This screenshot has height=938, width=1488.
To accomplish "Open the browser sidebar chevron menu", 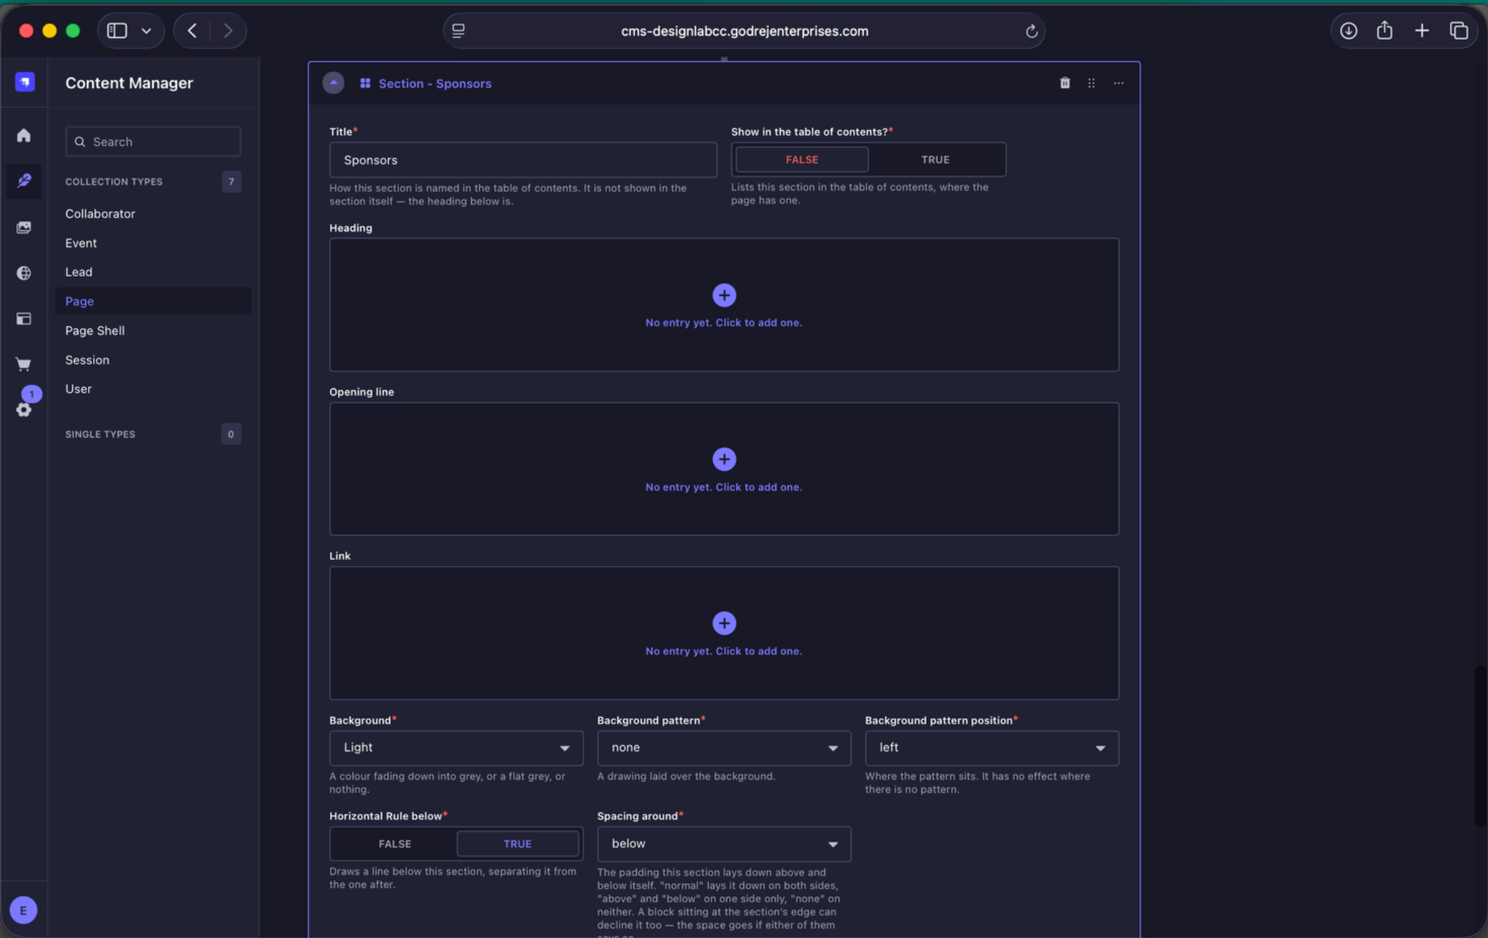I will point(146,31).
